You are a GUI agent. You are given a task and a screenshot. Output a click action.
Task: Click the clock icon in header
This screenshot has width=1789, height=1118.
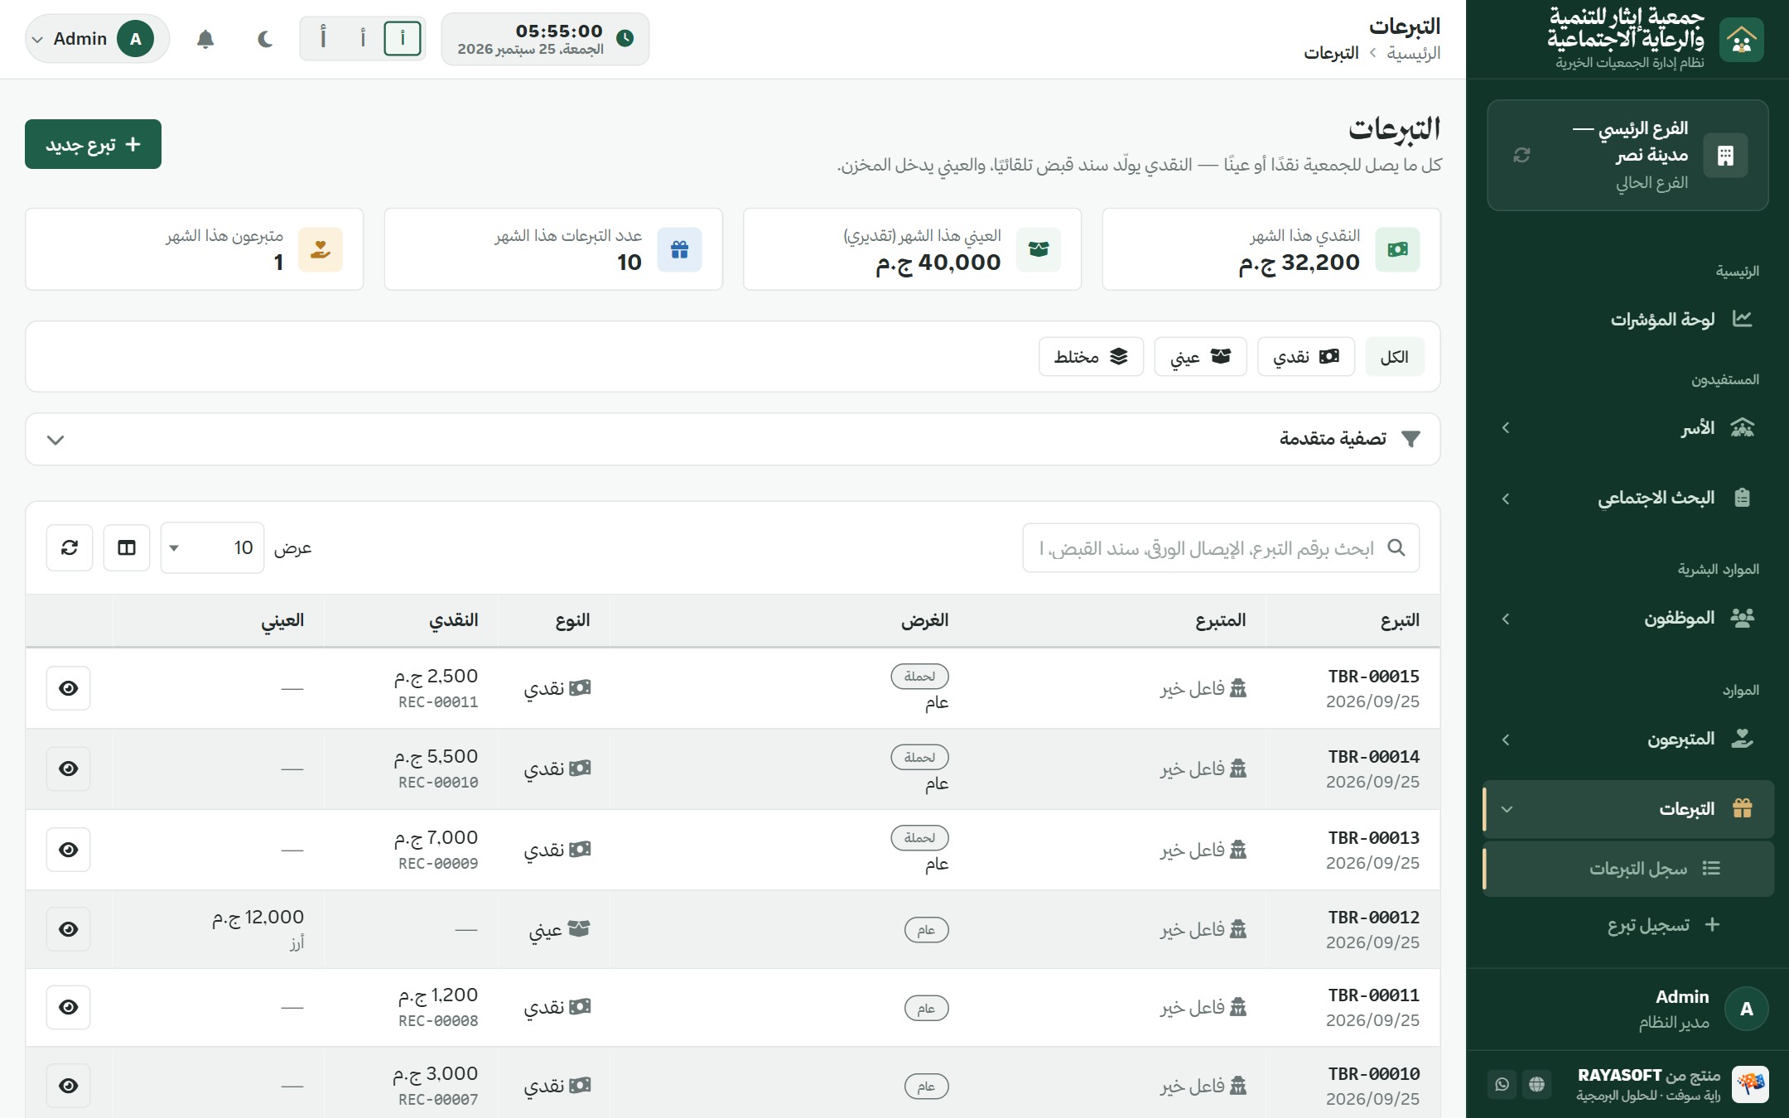point(625,38)
